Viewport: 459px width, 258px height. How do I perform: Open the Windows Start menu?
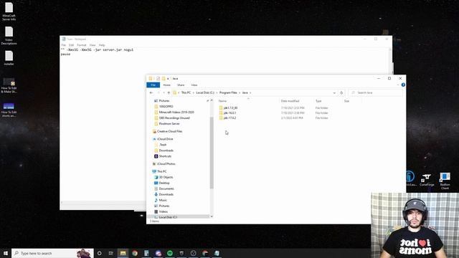click(x=6, y=253)
